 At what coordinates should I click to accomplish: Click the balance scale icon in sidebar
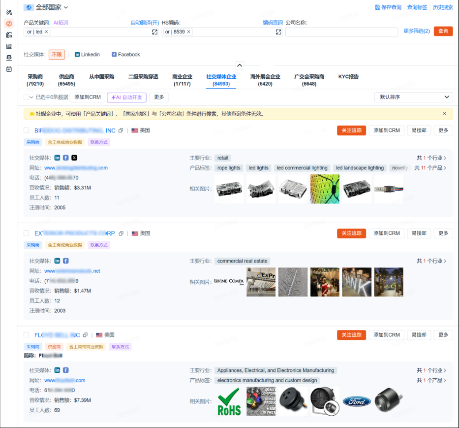(x=9, y=58)
